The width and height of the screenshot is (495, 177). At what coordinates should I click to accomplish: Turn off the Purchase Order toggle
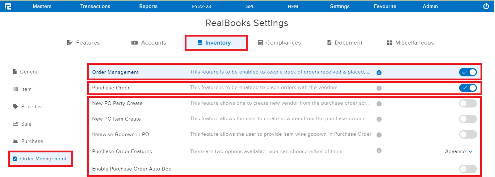pos(468,88)
